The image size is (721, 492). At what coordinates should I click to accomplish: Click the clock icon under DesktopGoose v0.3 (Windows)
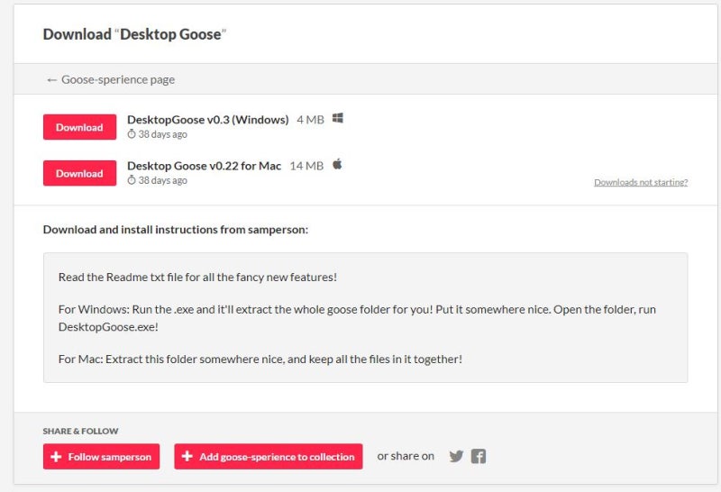(x=132, y=134)
